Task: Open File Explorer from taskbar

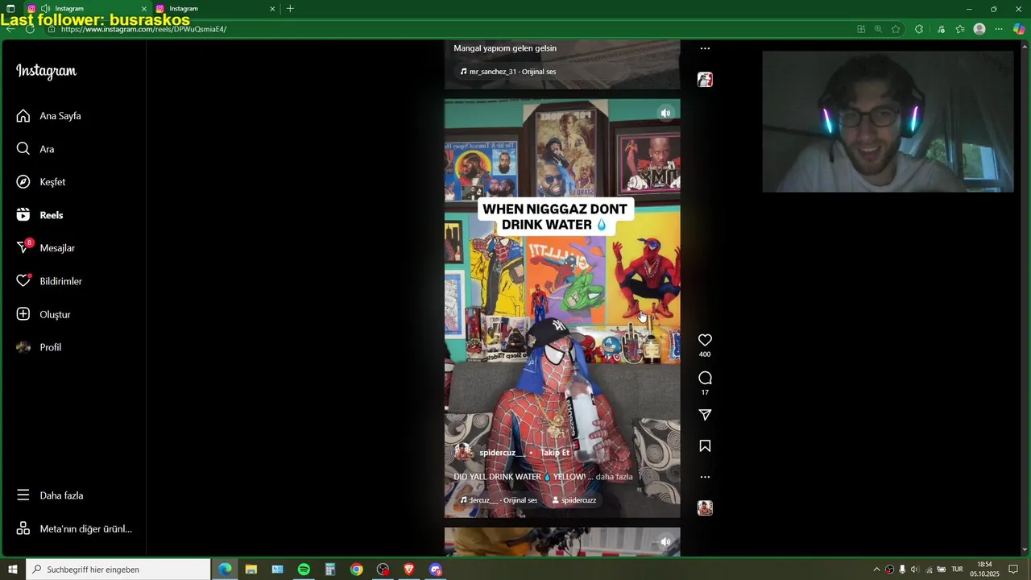Action: coord(251,570)
